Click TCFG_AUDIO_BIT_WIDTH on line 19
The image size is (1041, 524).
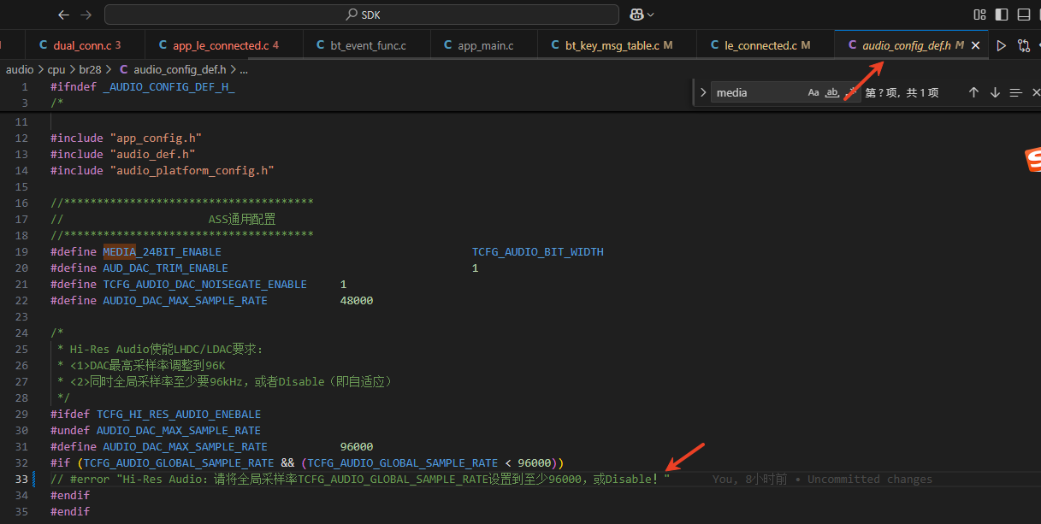point(538,252)
